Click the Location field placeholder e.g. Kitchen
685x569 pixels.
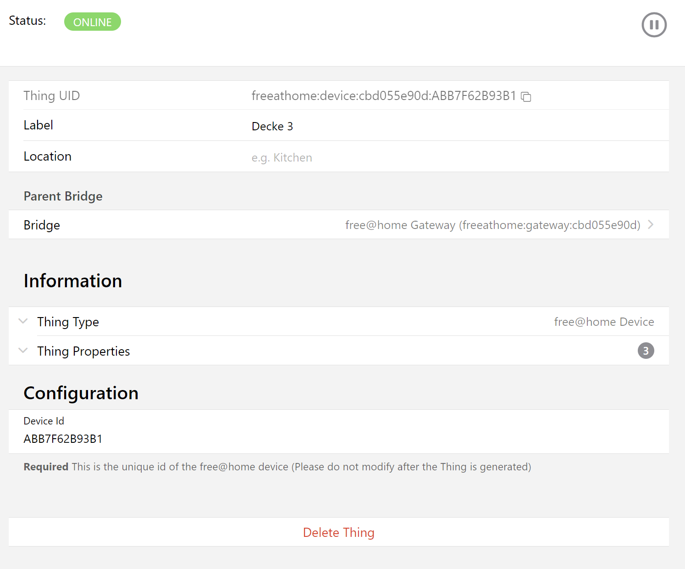tap(282, 157)
